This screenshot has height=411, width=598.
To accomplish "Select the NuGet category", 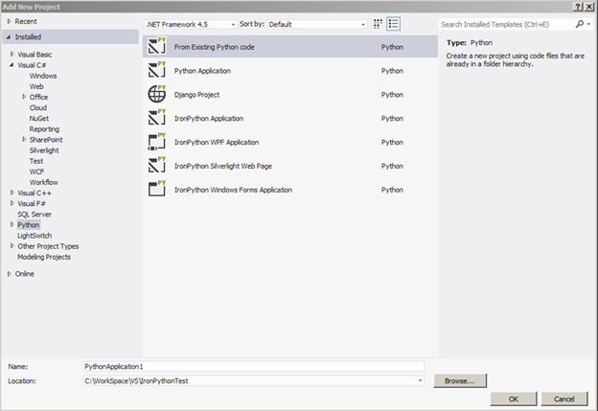I will coord(39,119).
